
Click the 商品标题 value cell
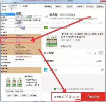(x=28, y=20)
